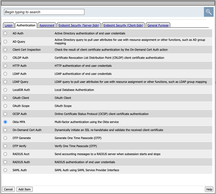216x194 pixels.
Task: Open Endpoint Security (Server-Side) tab
Action: pyautogui.click(x=79, y=25)
